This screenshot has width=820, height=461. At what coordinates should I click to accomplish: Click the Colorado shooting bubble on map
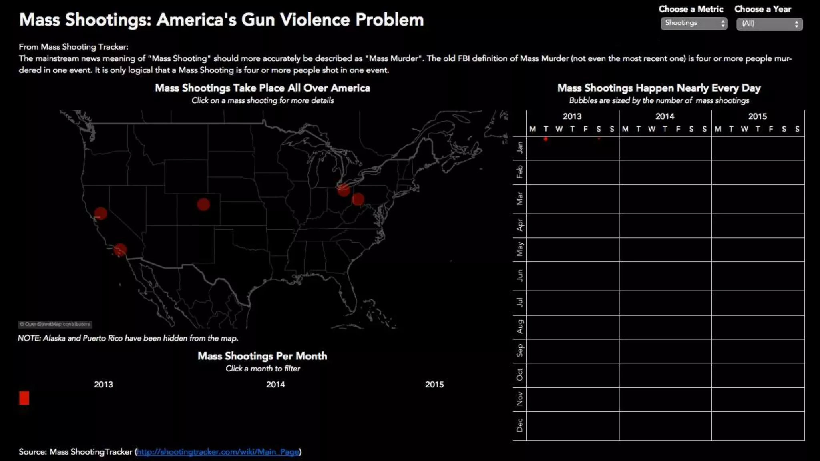pyautogui.click(x=203, y=204)
